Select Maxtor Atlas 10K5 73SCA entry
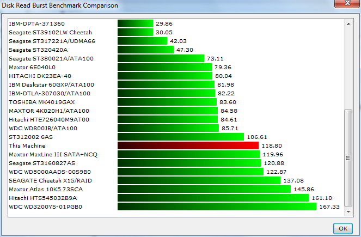361x237 pixels. [46, 189]
